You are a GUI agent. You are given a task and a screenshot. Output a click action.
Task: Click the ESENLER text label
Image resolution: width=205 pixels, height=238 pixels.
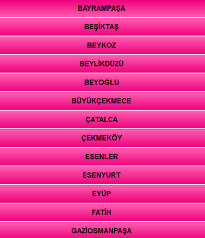point(101,157)
